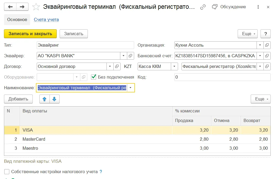Open the Основной договор record
Viewport: 276px width, 179px height.
117,66
